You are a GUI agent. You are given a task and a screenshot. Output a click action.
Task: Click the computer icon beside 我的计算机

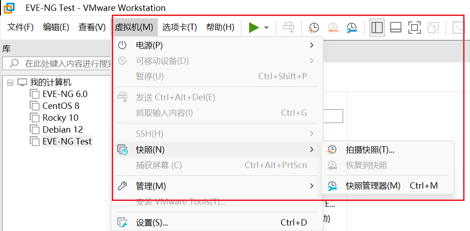(x=22, y=82)
